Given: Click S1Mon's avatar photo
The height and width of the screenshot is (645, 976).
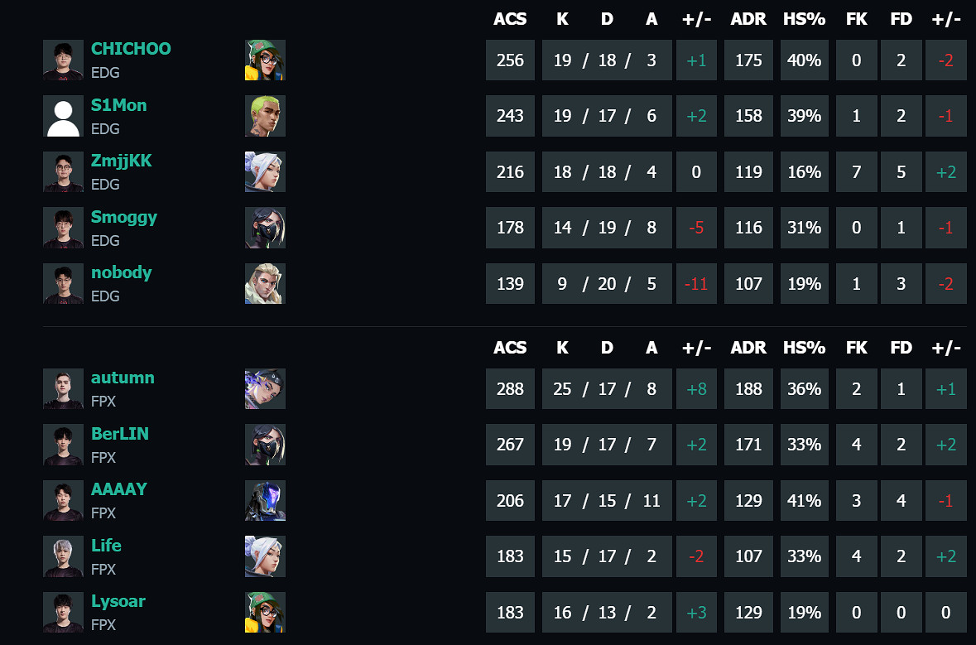Looking at the screenshot, I should tap(62, 116).
